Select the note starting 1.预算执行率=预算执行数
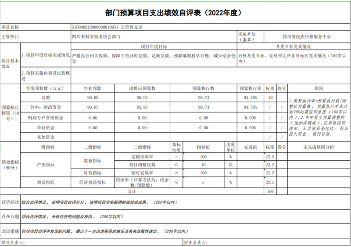This screenshot has height=247, width=351. point(319,117)
